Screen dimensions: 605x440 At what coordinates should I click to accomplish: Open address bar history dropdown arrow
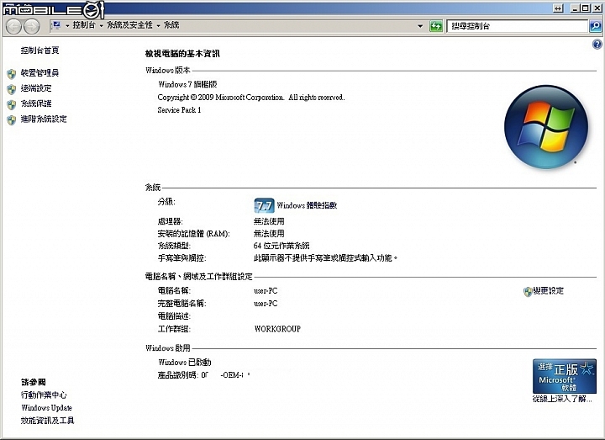(420, 26)
